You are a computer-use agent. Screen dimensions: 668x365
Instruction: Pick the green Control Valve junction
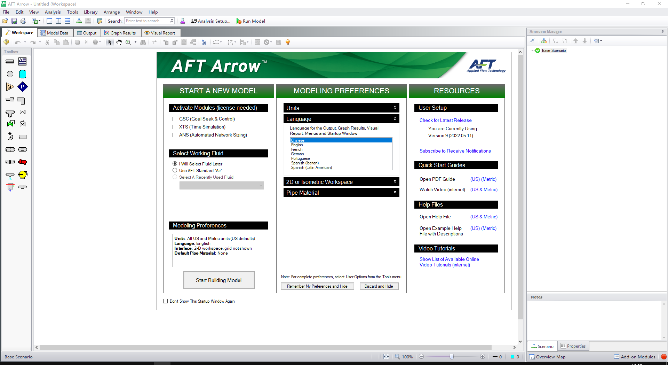pyautogui.click(x=10, y=124)
